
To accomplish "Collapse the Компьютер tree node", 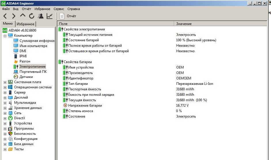I will pos(5,36).
